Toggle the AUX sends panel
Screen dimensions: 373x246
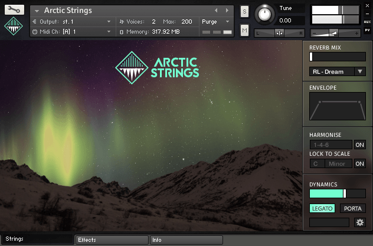367,22
